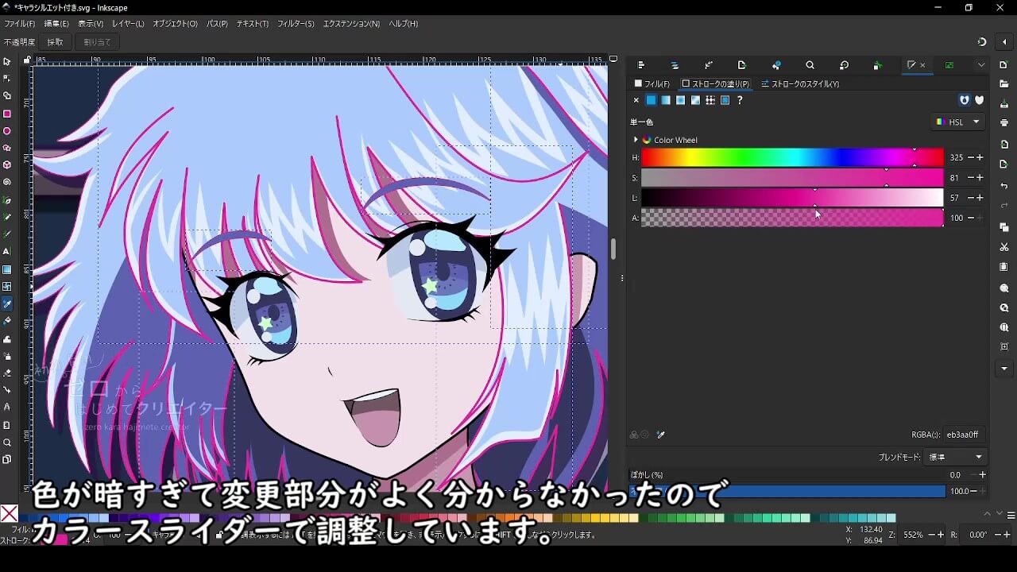Image resolution: width=1017 pixels, height=572 pixels.
Task: Click the 採取 button
Action: [56, 42]
